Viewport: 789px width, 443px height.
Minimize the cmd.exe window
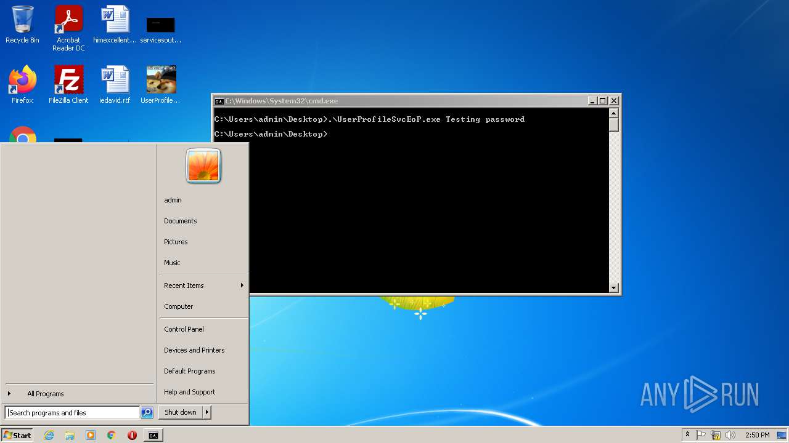592,101
